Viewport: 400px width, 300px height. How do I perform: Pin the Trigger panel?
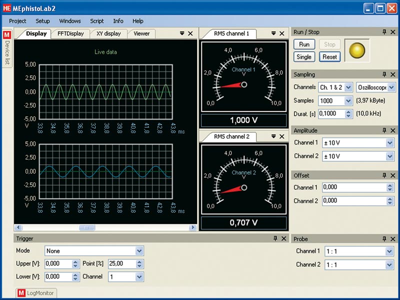coord(275,238)
